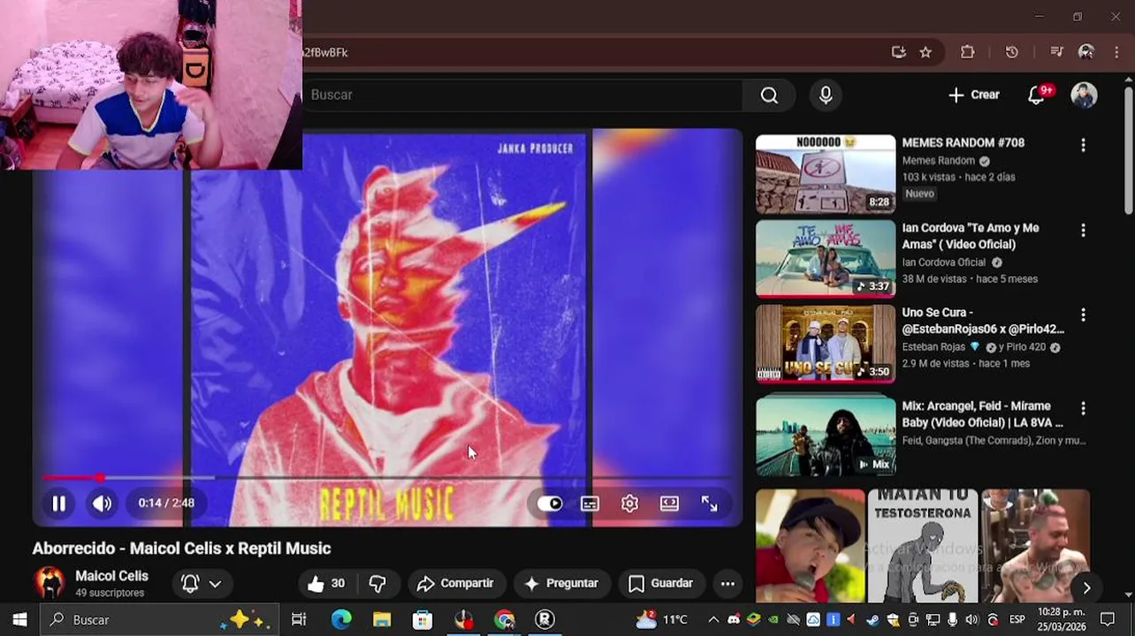This screenshot has height=636, width=1135.
Task: Open the Chrome profile avatar
Action: [x=1086, y=52]
